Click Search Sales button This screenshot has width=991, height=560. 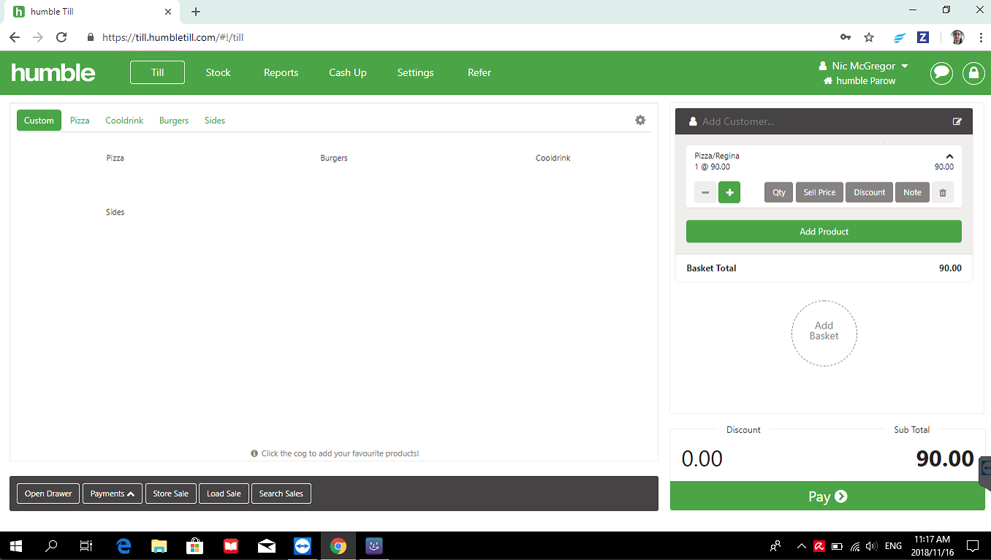coord(281,494)
